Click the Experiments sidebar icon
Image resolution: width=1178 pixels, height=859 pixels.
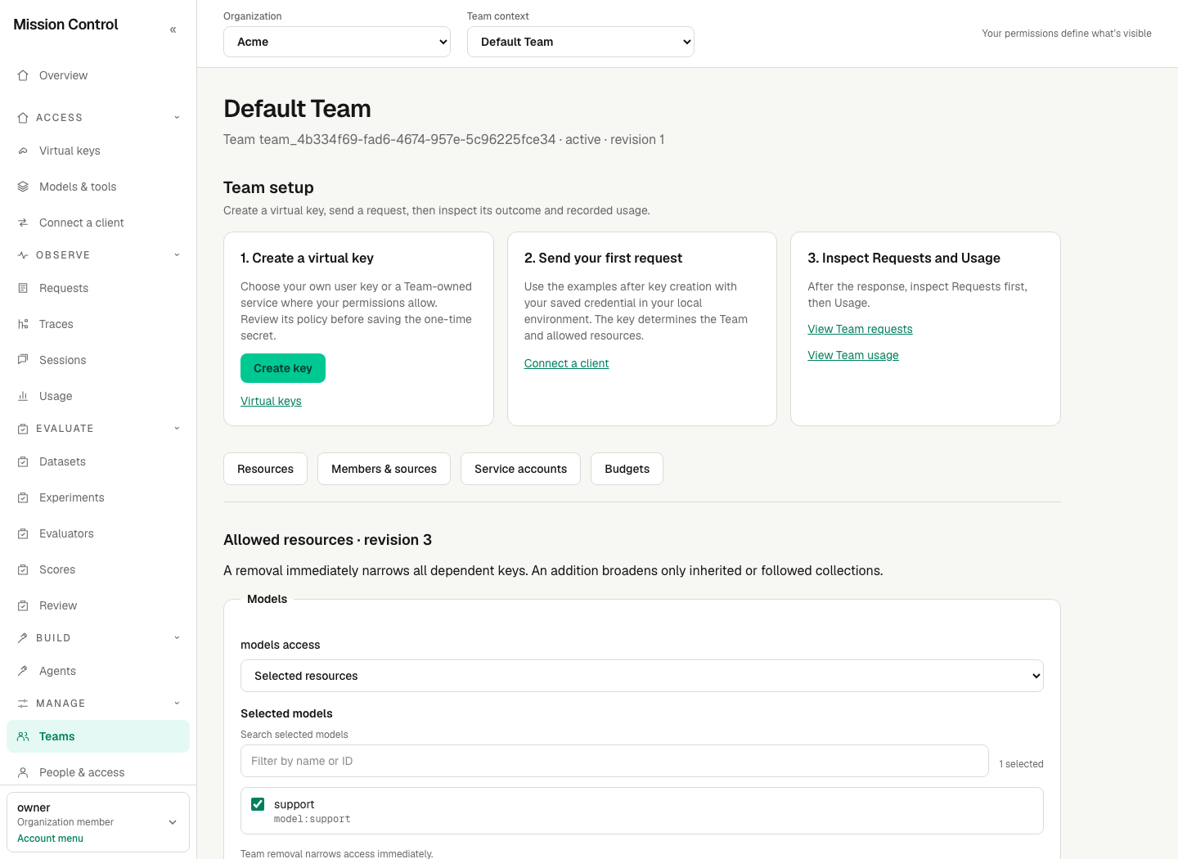click(23, 497)
